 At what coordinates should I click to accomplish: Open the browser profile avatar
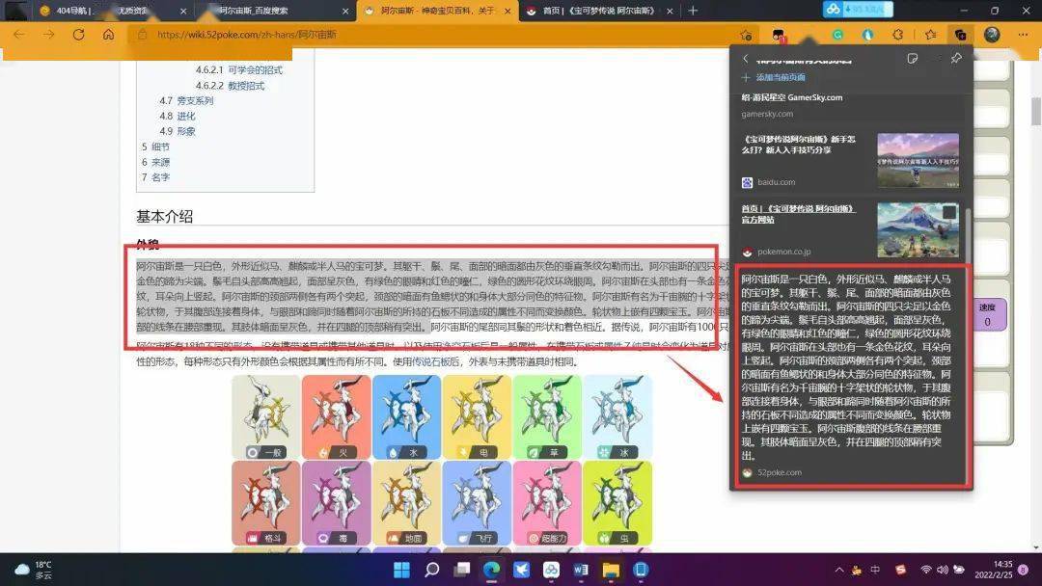coord(992,35)
